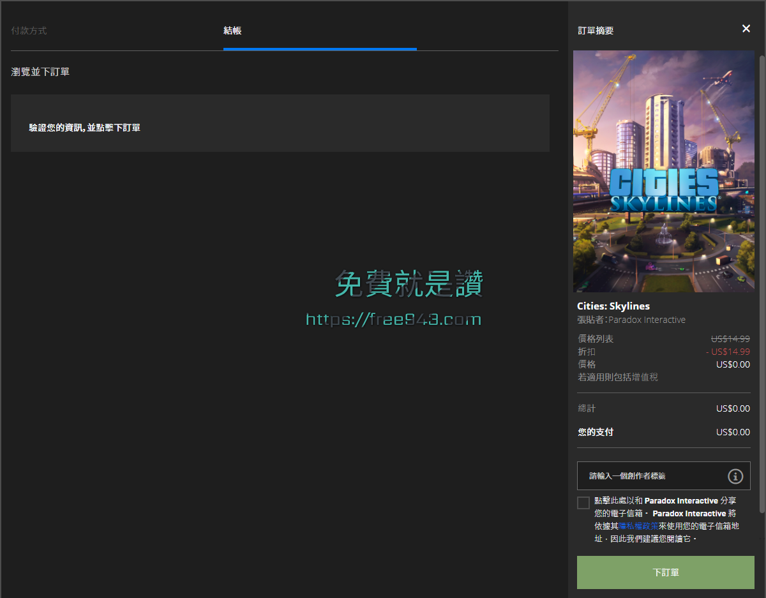Click the Cities: Skylines title text
The image size is (766, 598).
[x=613, y=306]
